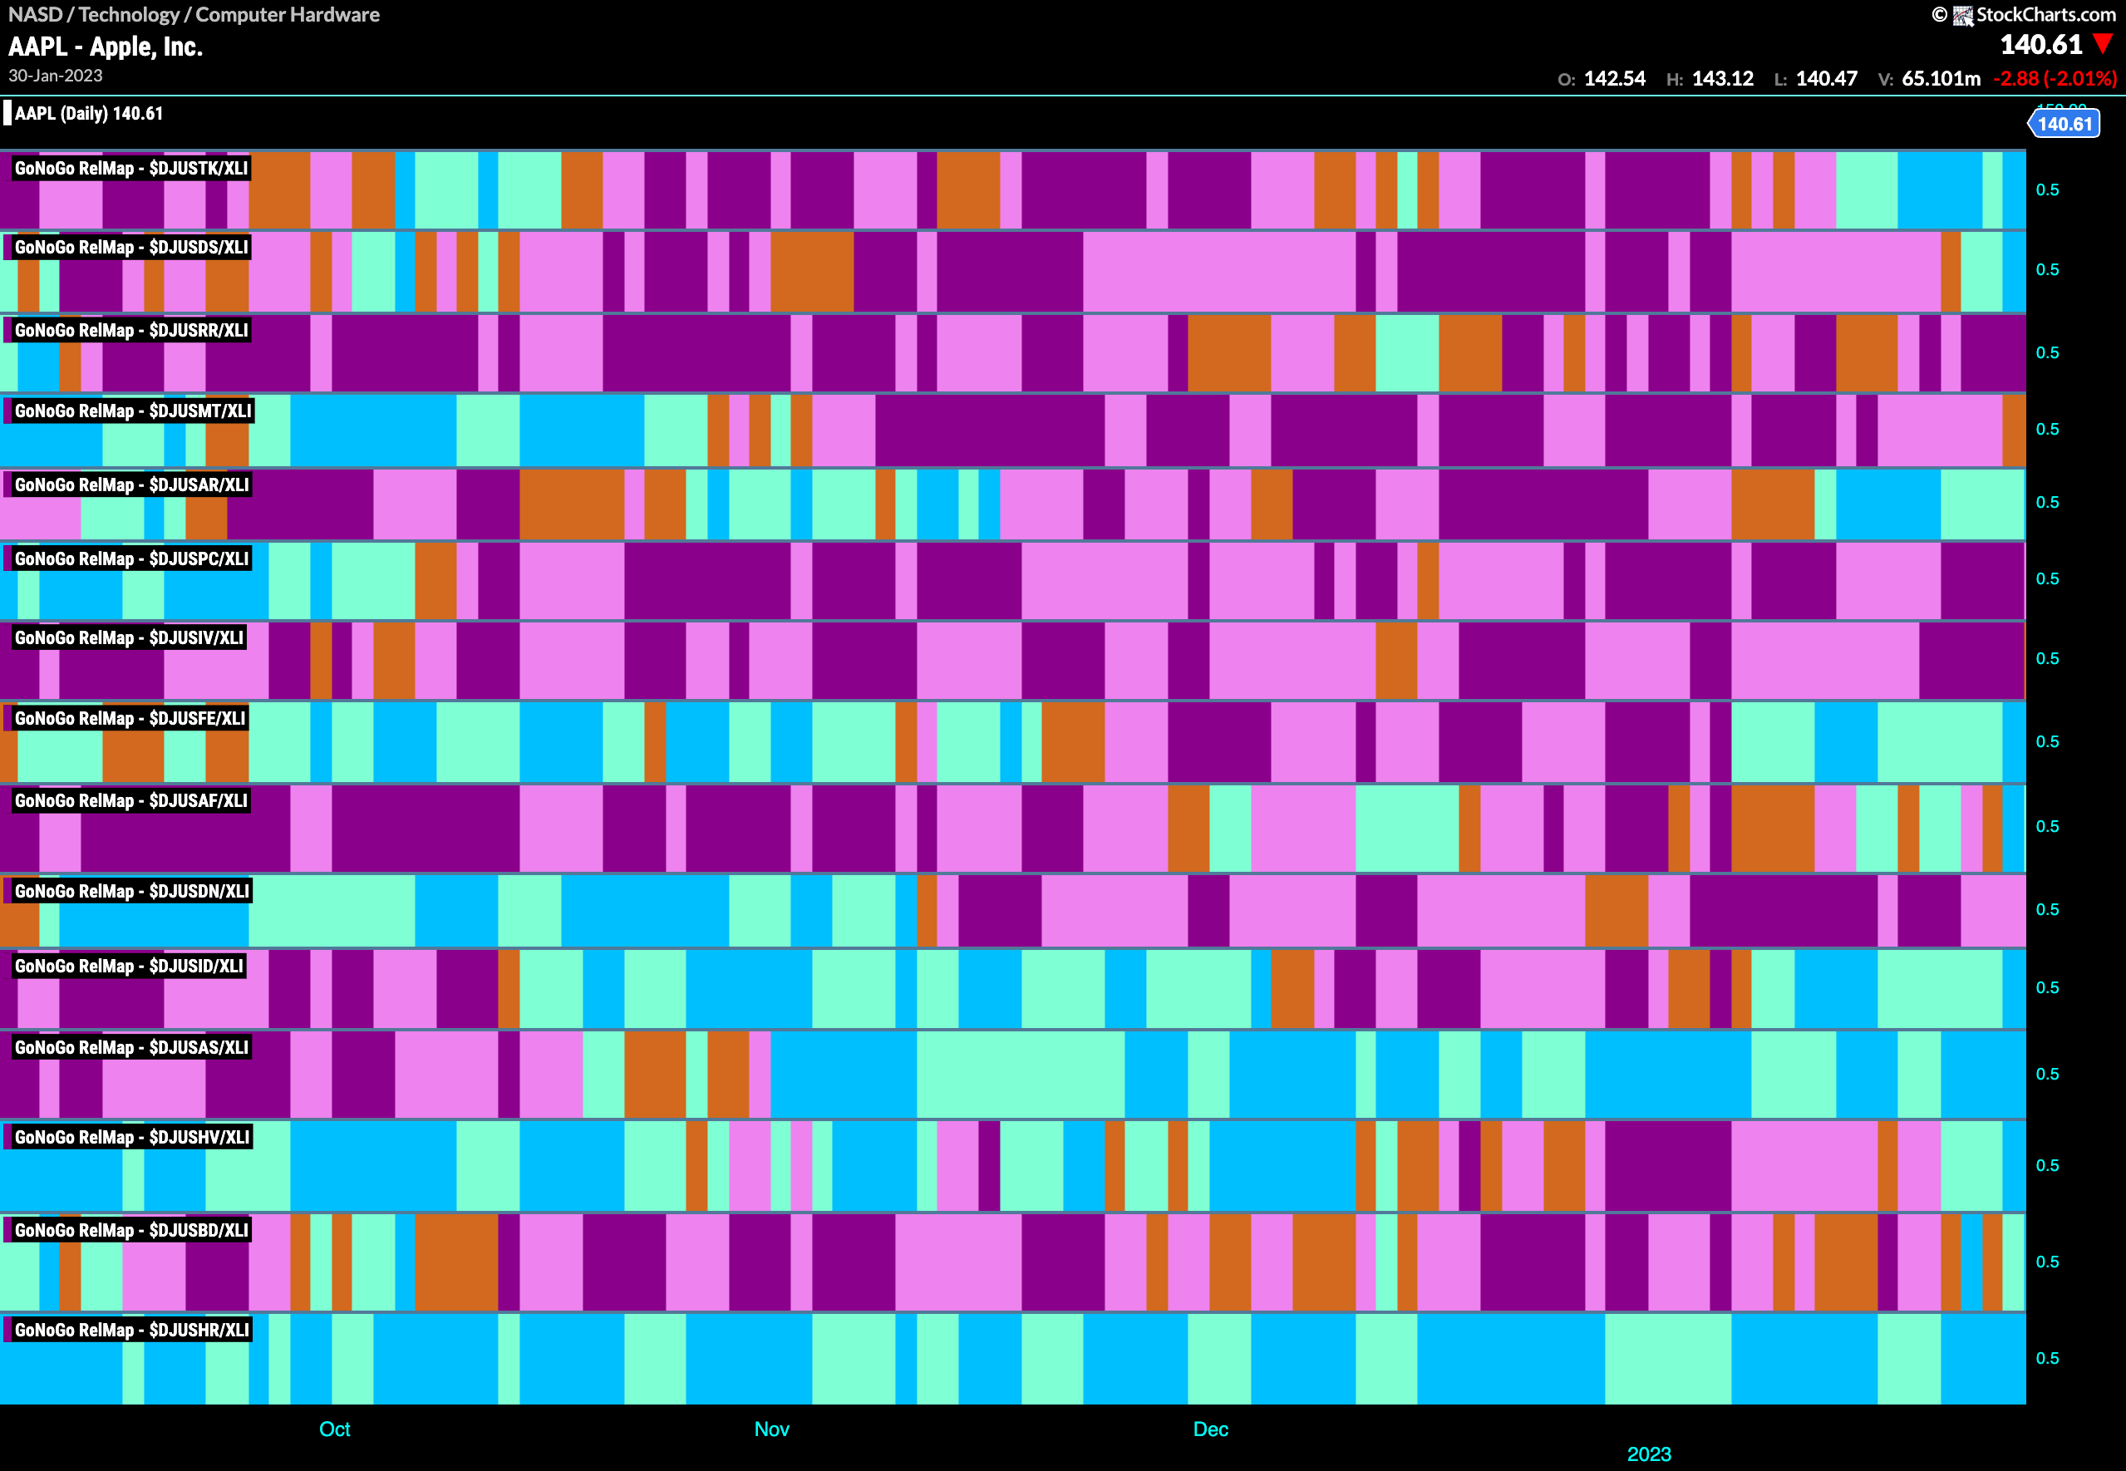
Task: Click the -2.88 (-2.01%) change value
Action: (x=2055, y=78)
